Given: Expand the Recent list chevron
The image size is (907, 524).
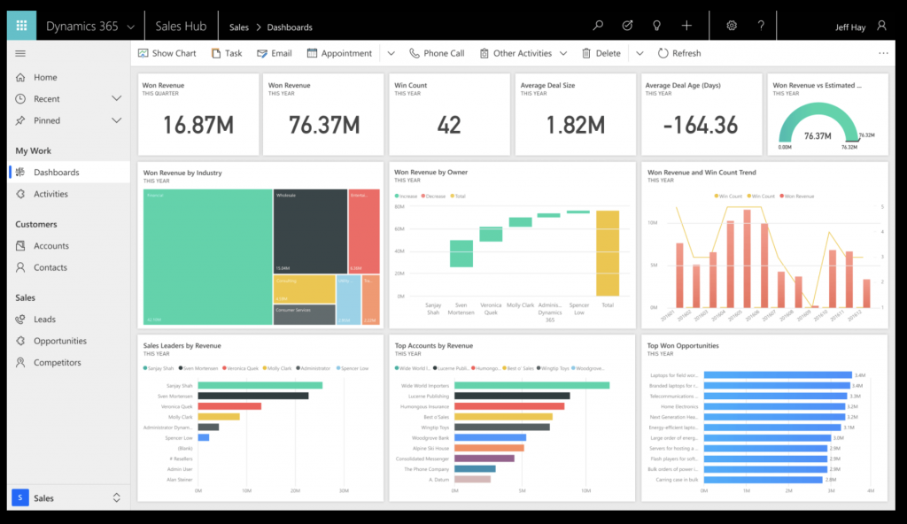Looking at the screenshot, I should point(116,99).
